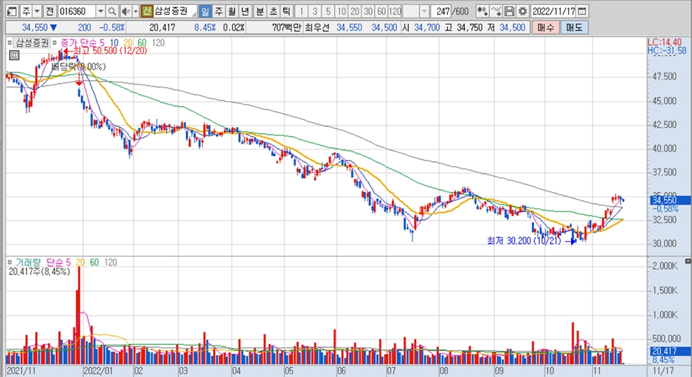692x377 pixels.
Task: Open the chart settings gear icon
Action: tap(521, 11)
